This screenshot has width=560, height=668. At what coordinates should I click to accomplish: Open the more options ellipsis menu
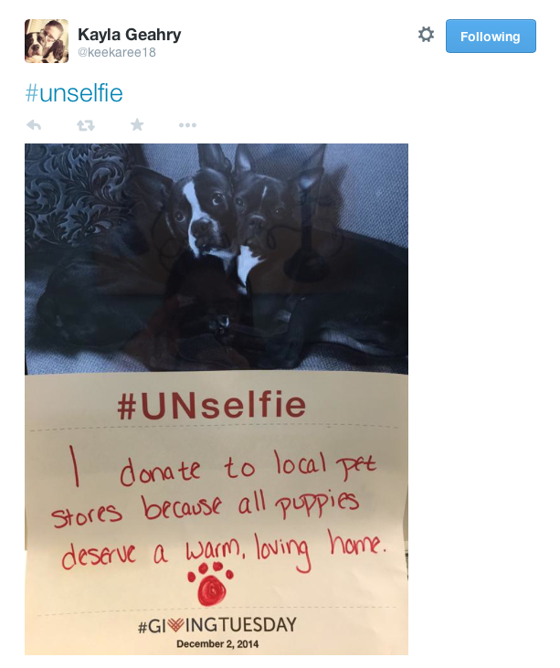(x=187, y=125)
